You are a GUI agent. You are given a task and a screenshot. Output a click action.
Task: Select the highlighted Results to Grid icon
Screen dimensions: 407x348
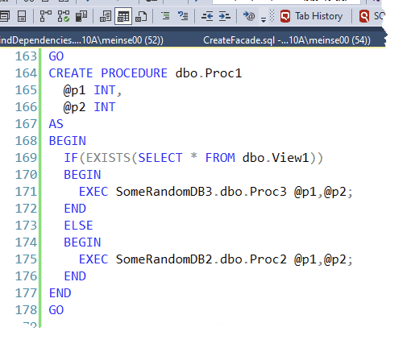123,16
